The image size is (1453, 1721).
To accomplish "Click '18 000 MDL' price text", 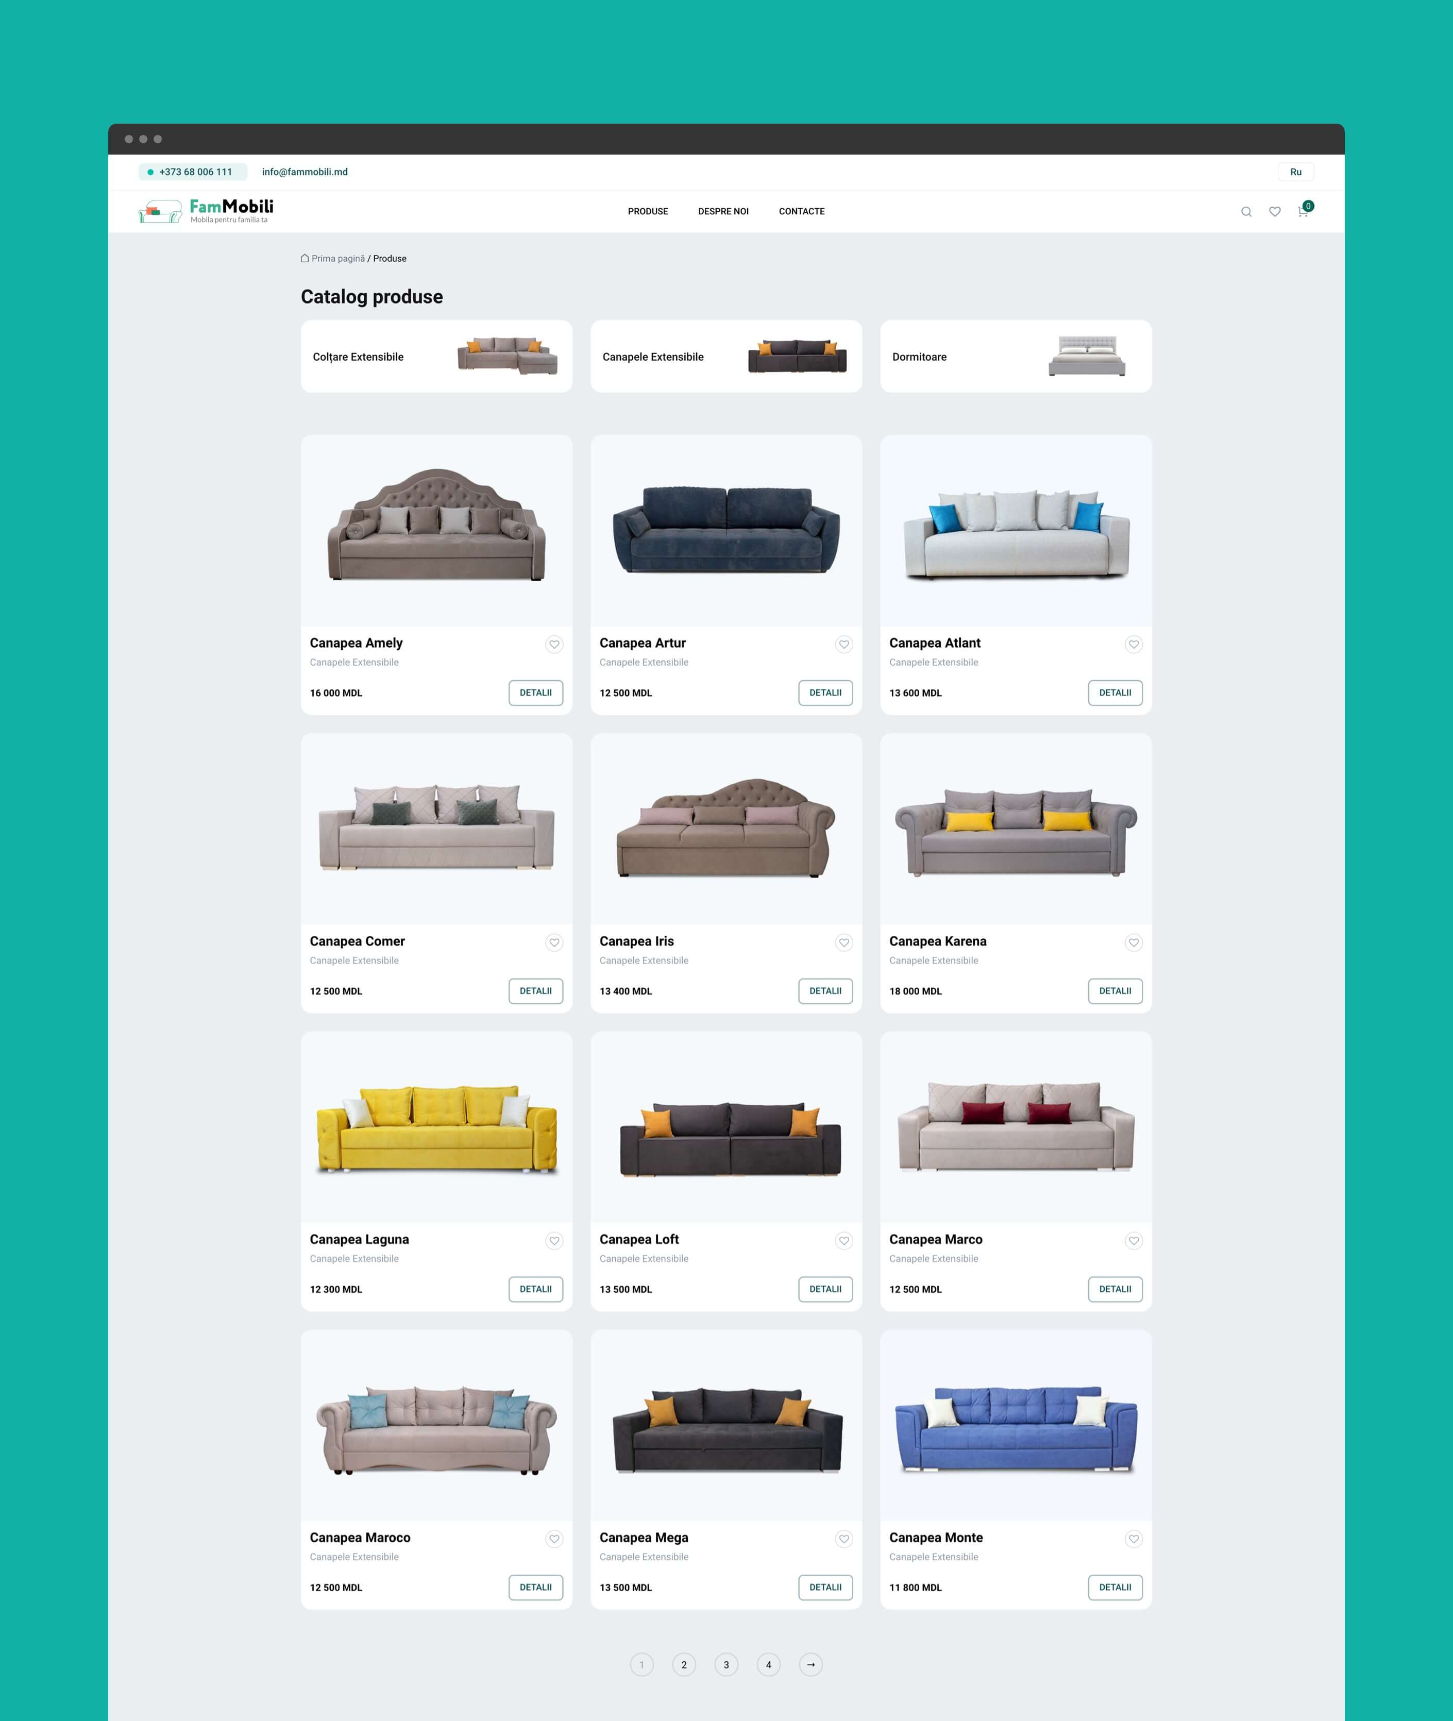I will click(916, 991).
